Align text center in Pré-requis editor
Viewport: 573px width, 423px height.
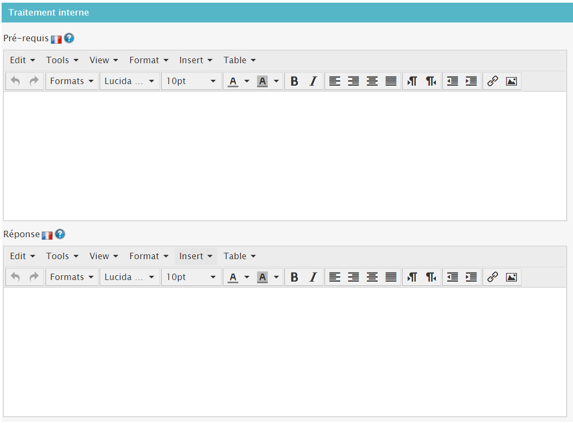(372, 81)
